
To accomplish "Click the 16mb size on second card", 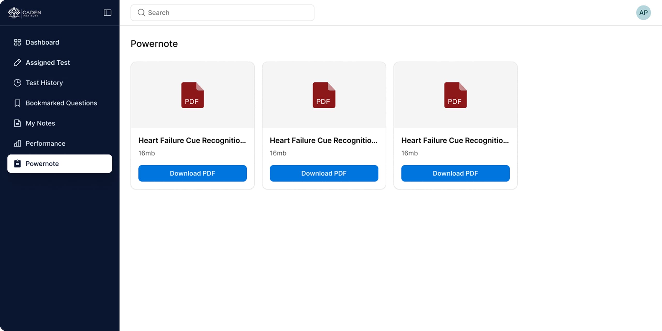I will pos(278,153).
